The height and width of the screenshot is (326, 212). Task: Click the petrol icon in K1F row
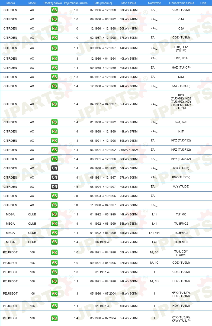pyautogui.click(x=54, y=131)
